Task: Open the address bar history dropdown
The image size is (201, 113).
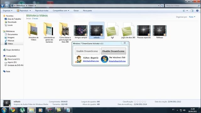Action: (x=159, y=6)
